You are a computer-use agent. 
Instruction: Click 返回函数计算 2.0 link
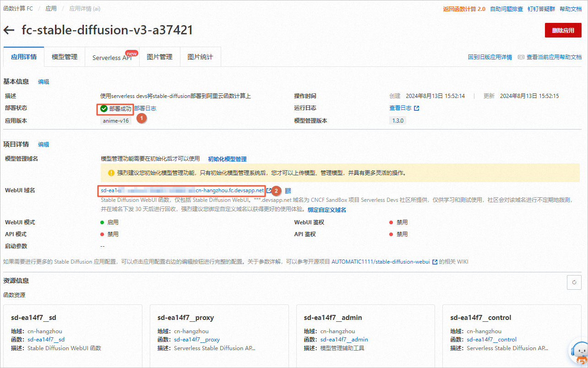click(464, 9)
